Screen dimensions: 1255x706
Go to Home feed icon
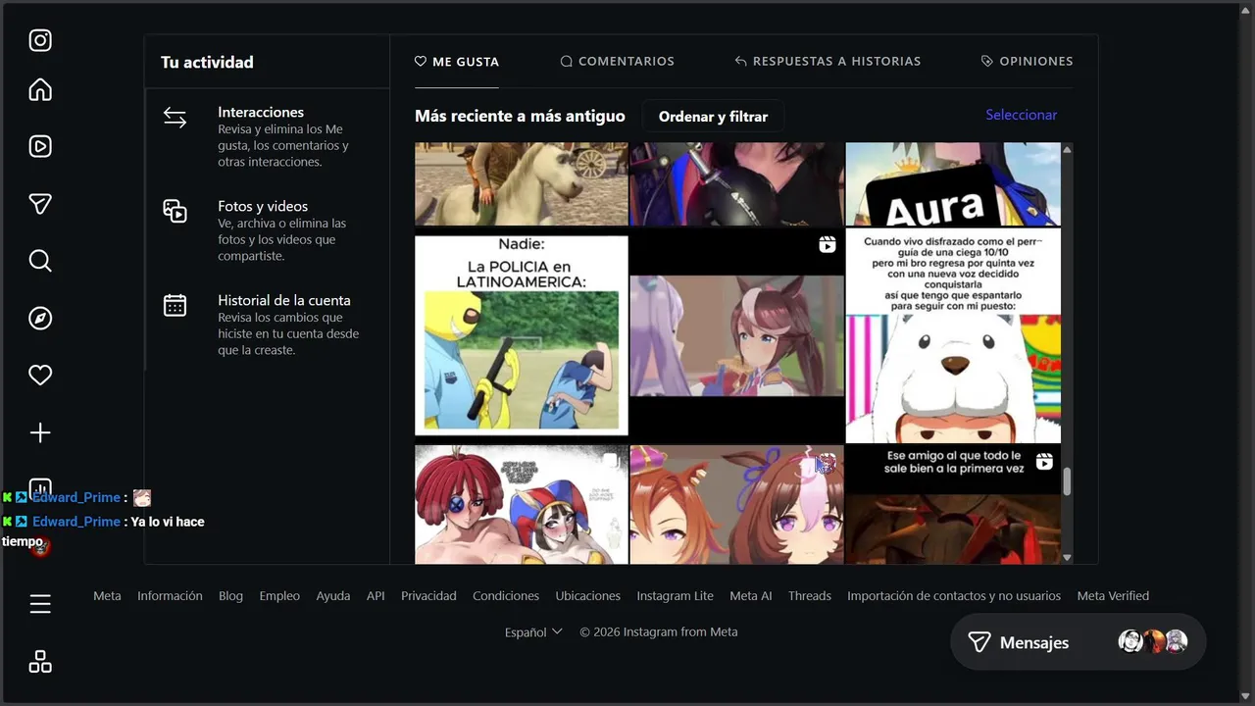click(40, 90)
